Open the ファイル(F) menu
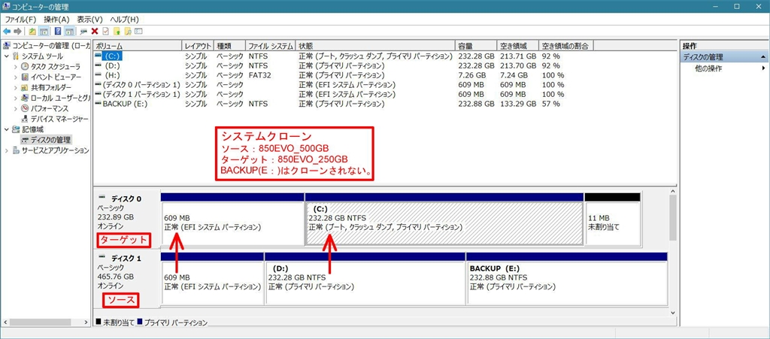 (x=20, y=20)
